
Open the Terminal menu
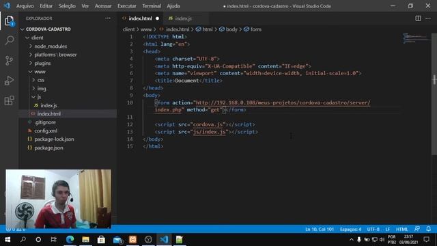pyautogui.click(x=152, y=6)
